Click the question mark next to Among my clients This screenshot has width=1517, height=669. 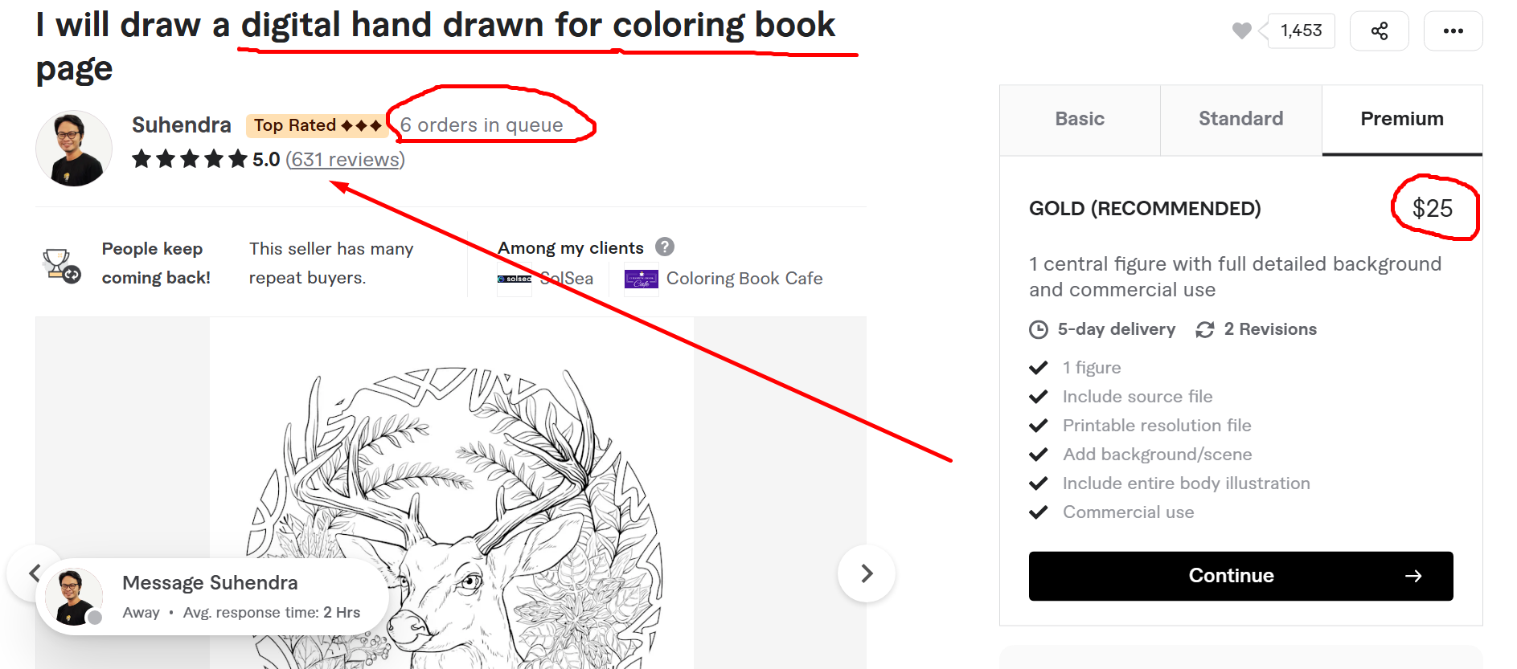pos(664,247)
